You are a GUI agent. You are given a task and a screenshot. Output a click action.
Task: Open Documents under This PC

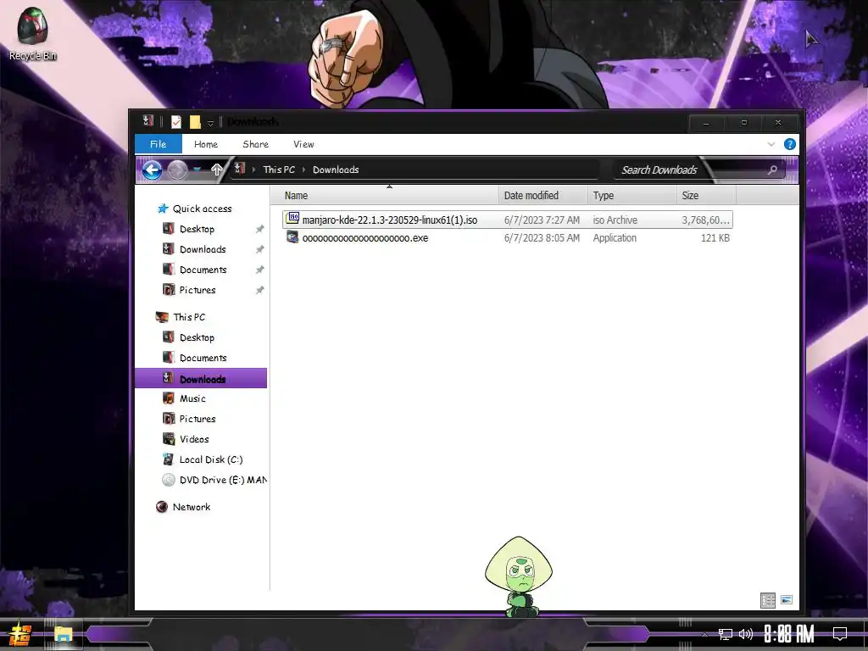click(203, 358)
